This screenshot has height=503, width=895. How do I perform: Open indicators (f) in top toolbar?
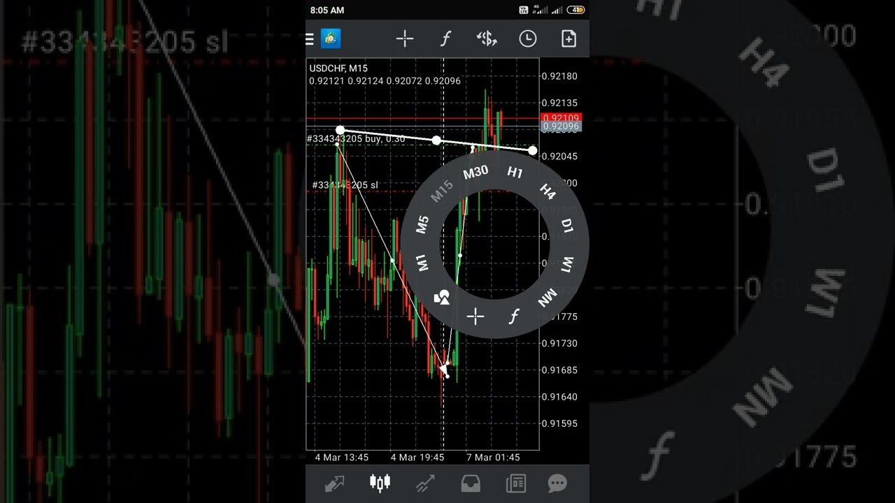(445, 39)
